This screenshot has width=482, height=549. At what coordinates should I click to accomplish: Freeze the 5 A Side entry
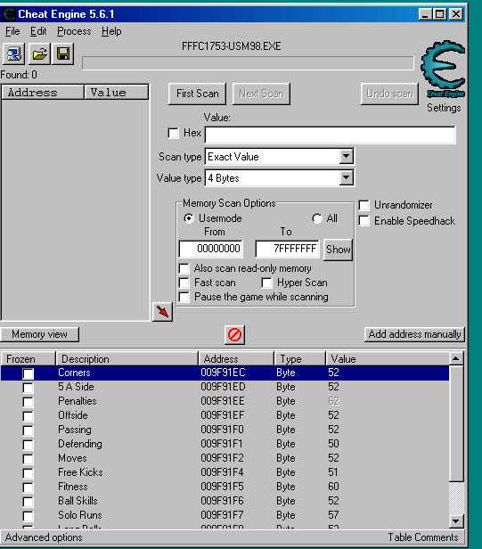pos(28,388)
